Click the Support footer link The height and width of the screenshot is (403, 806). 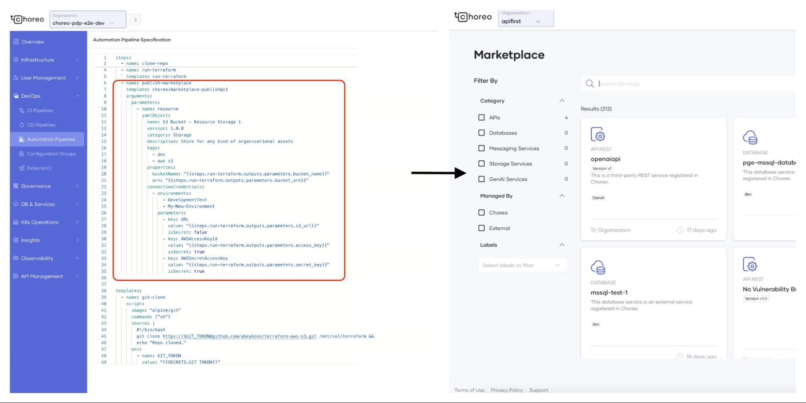point(539,390)
